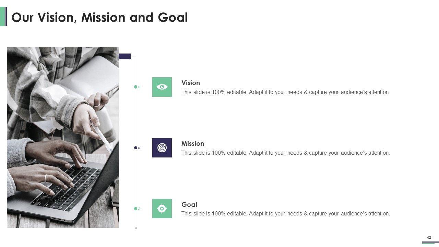Viewport: 439px width, 247px height.
Task: Click the green Goal crosshair icon
Action: pyautogui.click(x=162, y=208)
